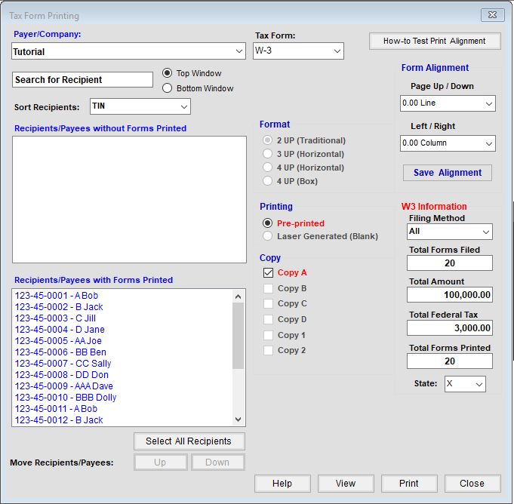Click the Total Federal Tax field
Viewport: 514px width, 504px height.
(450, 328)
